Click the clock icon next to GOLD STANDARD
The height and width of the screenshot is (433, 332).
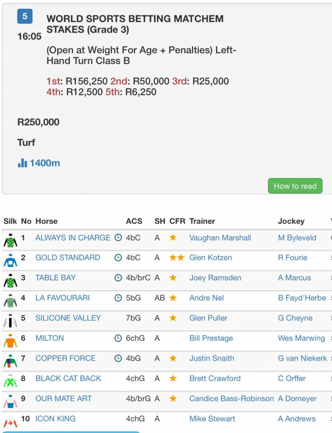click(x=118, y=258)
